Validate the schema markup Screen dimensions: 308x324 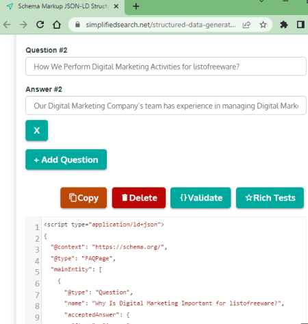pos(201,198)
